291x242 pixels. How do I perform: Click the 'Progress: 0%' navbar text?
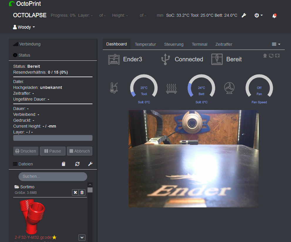pyautogui.click(x=63, y=15)
